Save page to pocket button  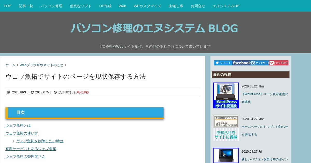[279, 63]
